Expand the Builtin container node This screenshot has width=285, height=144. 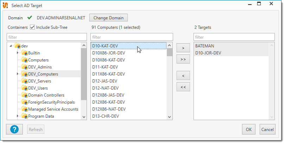[18, 53]
